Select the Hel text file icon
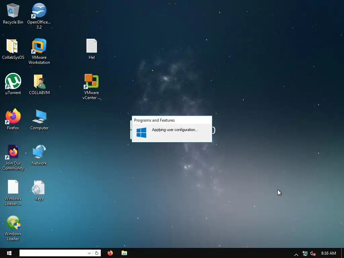The image size is (344, 258). pyautogui.click(x=91, y=49)
